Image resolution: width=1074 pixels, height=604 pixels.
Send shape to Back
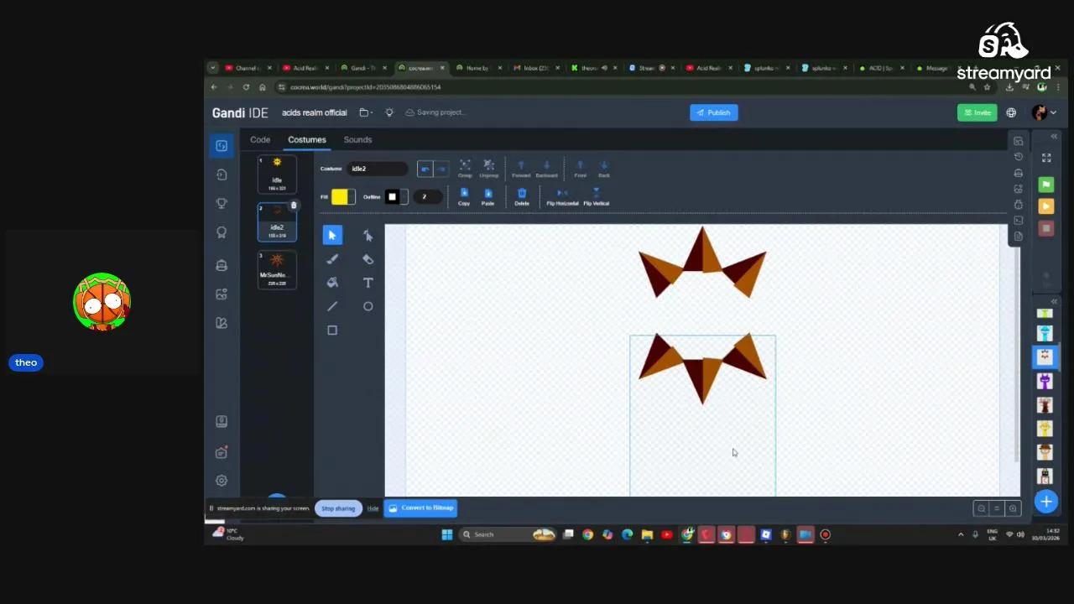tap(604, 169)
